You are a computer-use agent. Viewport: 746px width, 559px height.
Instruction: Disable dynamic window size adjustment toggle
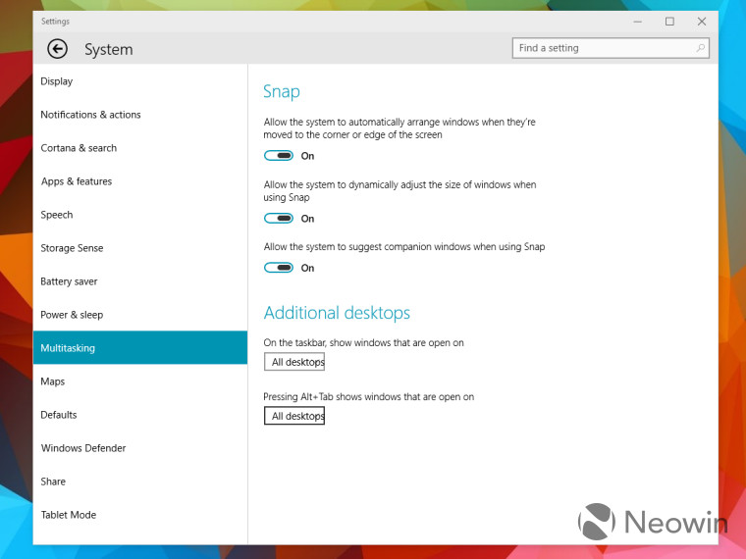(x=279, y=219)
